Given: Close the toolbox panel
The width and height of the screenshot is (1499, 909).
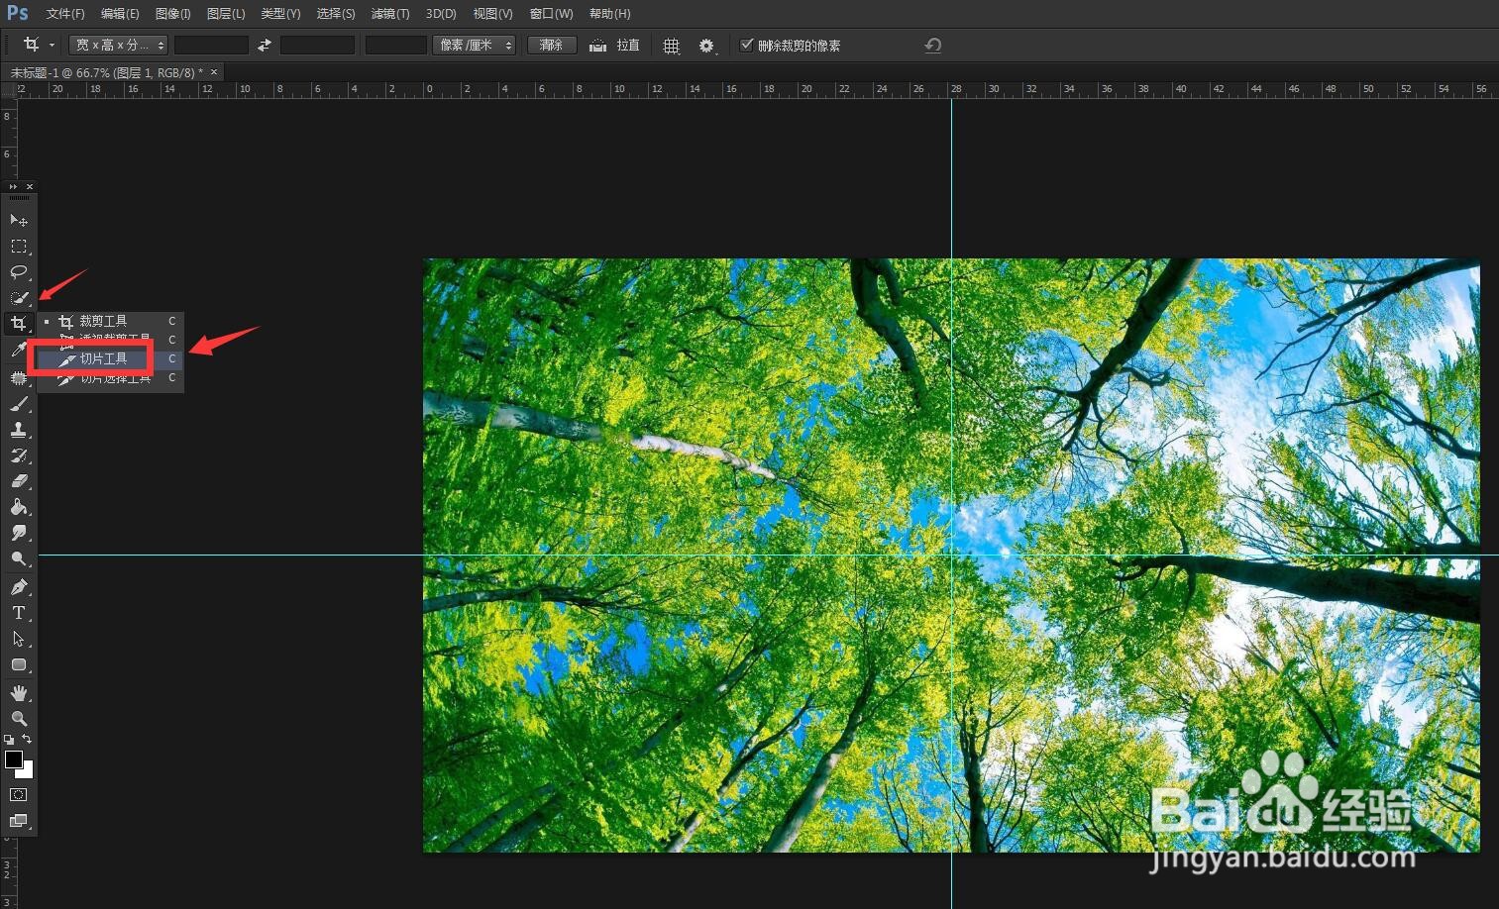Looking at the screenshot, I should coord(30,186).
